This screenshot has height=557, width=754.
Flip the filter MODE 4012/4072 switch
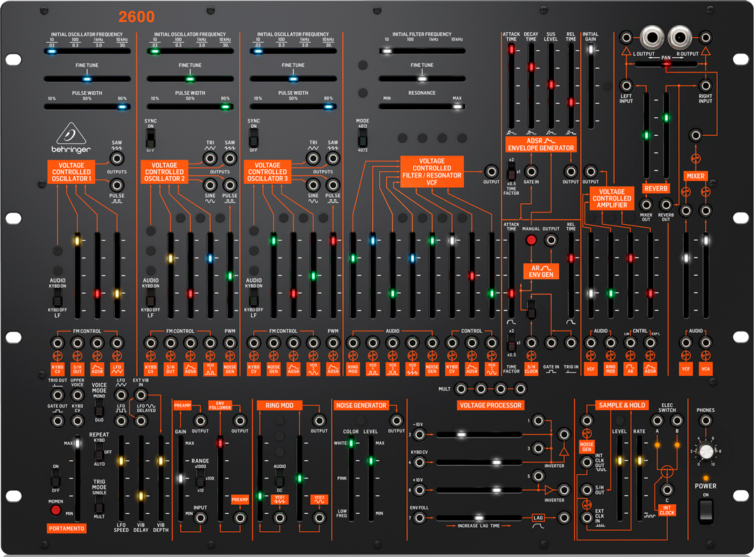362,135
